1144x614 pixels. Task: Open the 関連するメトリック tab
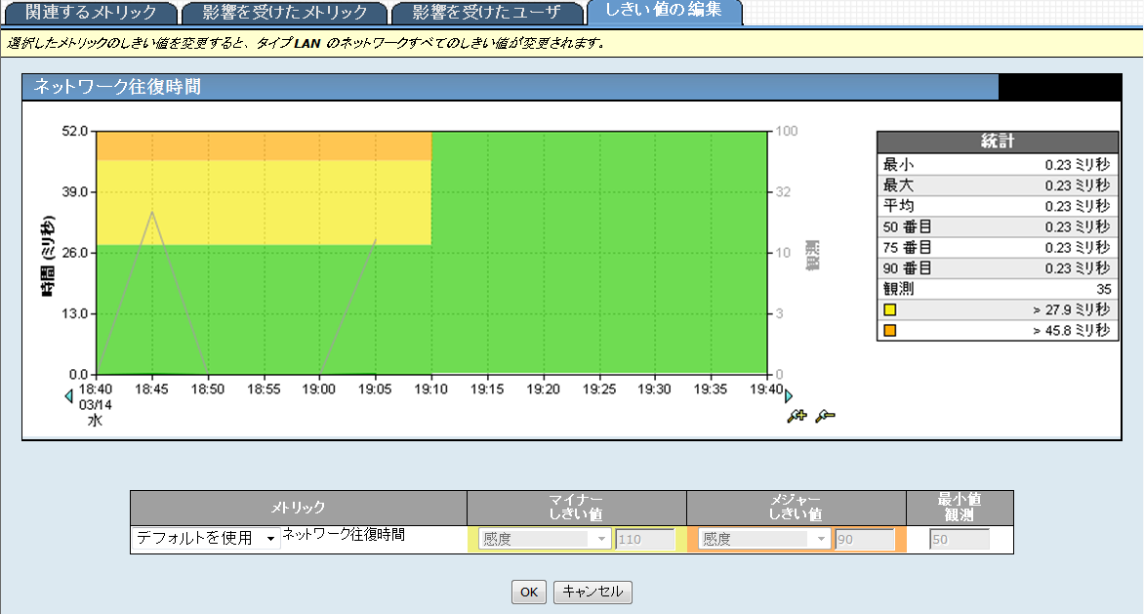[x=91, y=13]
